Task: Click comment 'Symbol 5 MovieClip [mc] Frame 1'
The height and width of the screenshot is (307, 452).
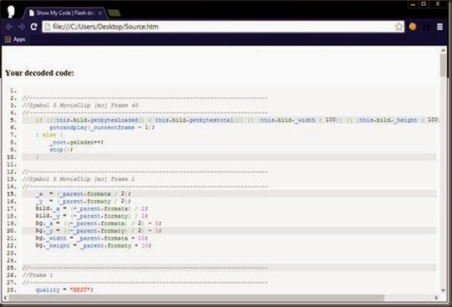Action: [79, 179]
